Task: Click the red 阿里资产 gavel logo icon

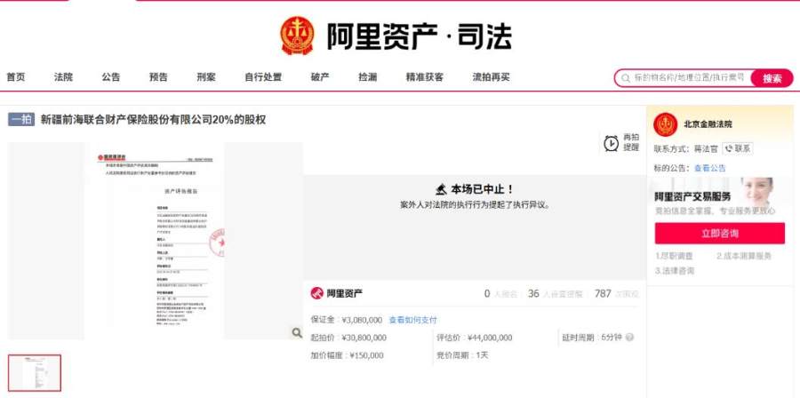Action: (x=316, y=293)
